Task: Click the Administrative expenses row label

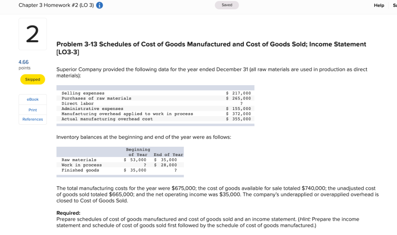Action: (92, 109)
